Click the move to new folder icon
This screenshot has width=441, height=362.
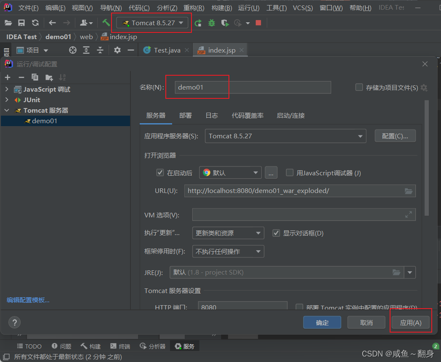coord(49,77)
